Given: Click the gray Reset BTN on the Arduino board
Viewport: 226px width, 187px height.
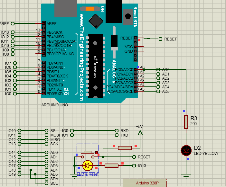Looking at the screenshot, I should pos(128,17).
